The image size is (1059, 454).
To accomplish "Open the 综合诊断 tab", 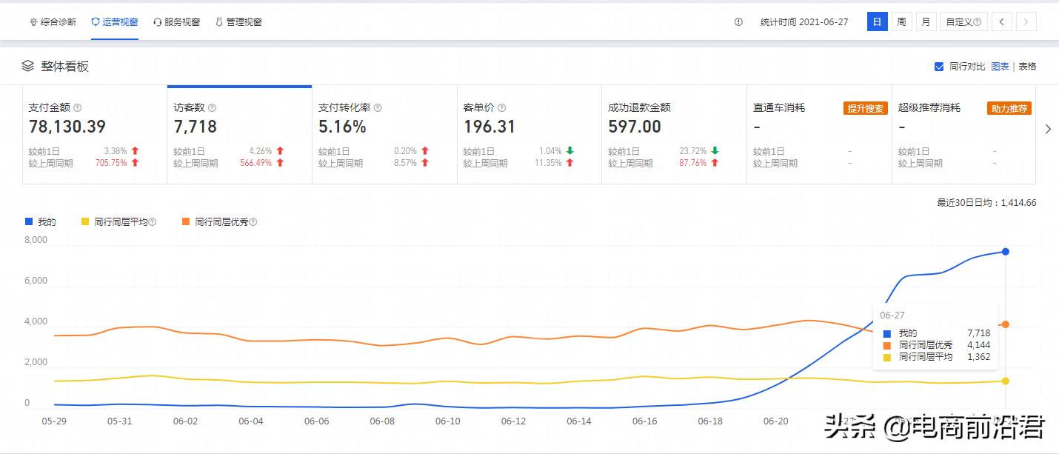I will tap(50, 21).
